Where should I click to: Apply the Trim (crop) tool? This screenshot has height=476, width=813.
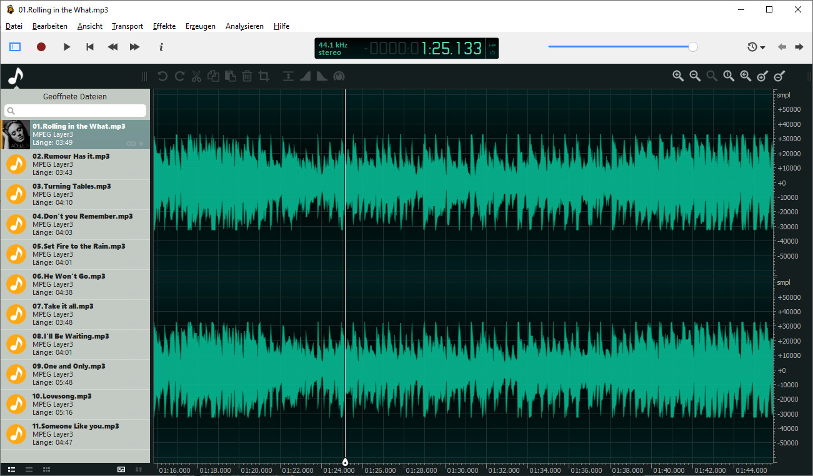263,76
